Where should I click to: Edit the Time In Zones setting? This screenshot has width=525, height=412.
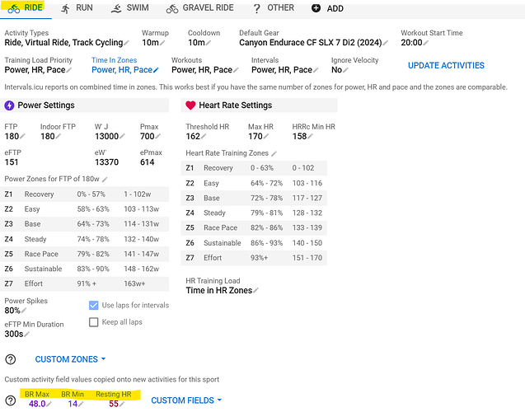click(x=124, y=70)
